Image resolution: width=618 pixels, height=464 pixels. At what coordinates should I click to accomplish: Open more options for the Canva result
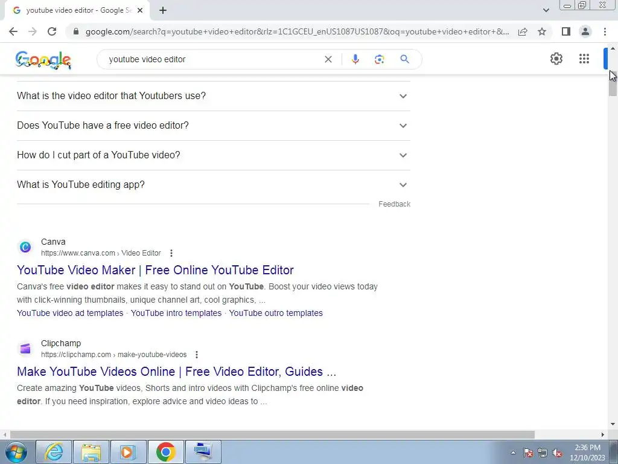(171, 253)
